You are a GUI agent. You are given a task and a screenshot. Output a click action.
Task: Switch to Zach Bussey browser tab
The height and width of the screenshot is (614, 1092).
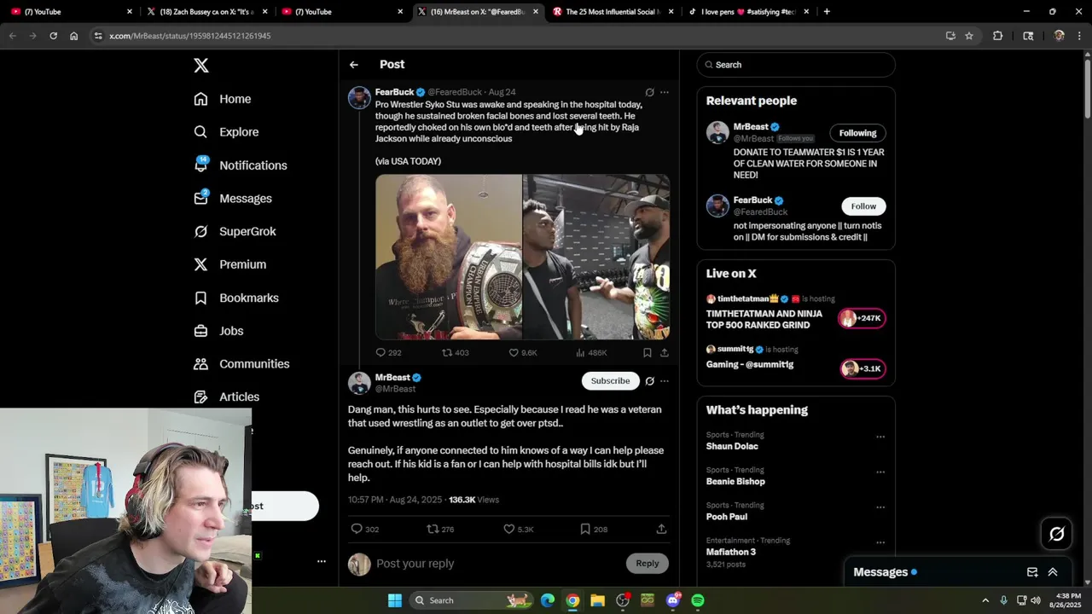click(x=207, y=12)
